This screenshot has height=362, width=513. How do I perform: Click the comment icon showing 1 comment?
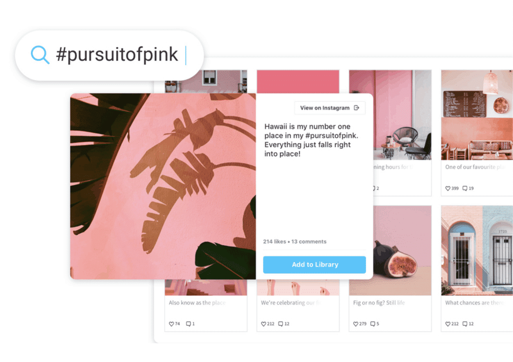click(x=189, y=324)
